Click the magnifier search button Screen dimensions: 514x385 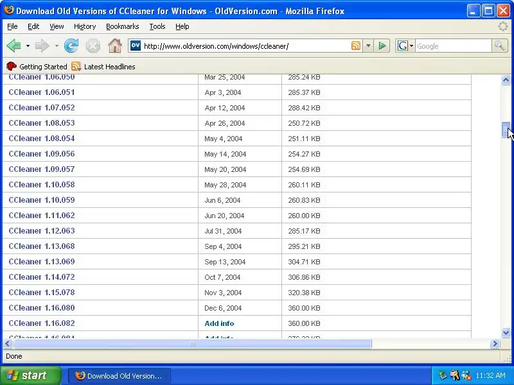(x=499, y=46)
